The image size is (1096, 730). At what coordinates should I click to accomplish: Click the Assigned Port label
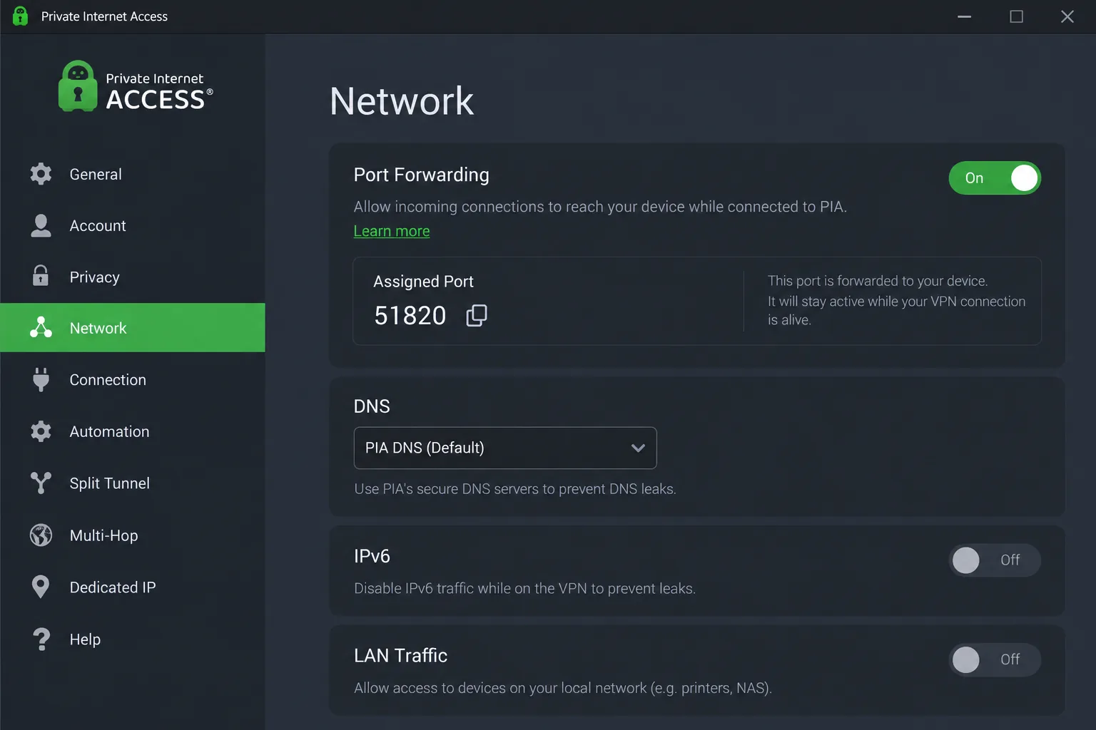[x=423, y=282]
